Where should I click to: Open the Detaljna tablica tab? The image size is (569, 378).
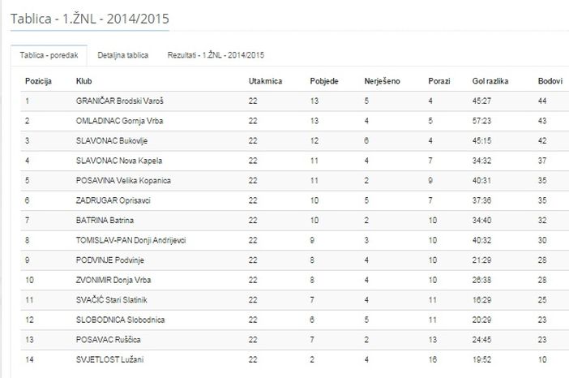pyautogui.click(x=123, y=55)
